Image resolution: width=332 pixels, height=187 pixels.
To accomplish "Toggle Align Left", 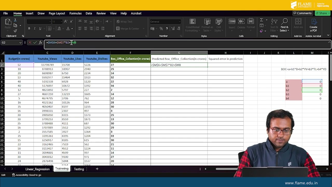I will [80, 29].
